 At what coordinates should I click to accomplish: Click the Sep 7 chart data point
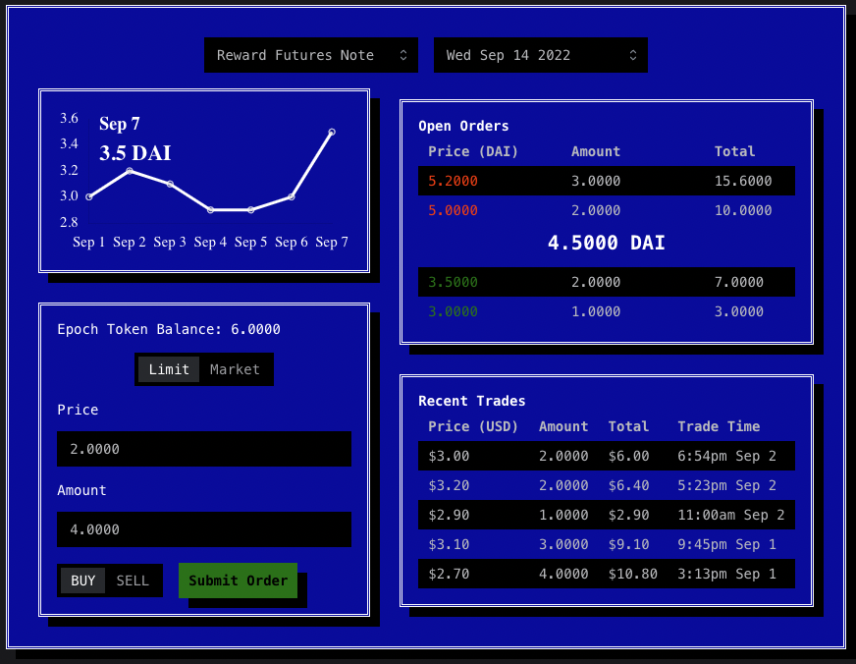pyautogui.click(x=332, y=133)
